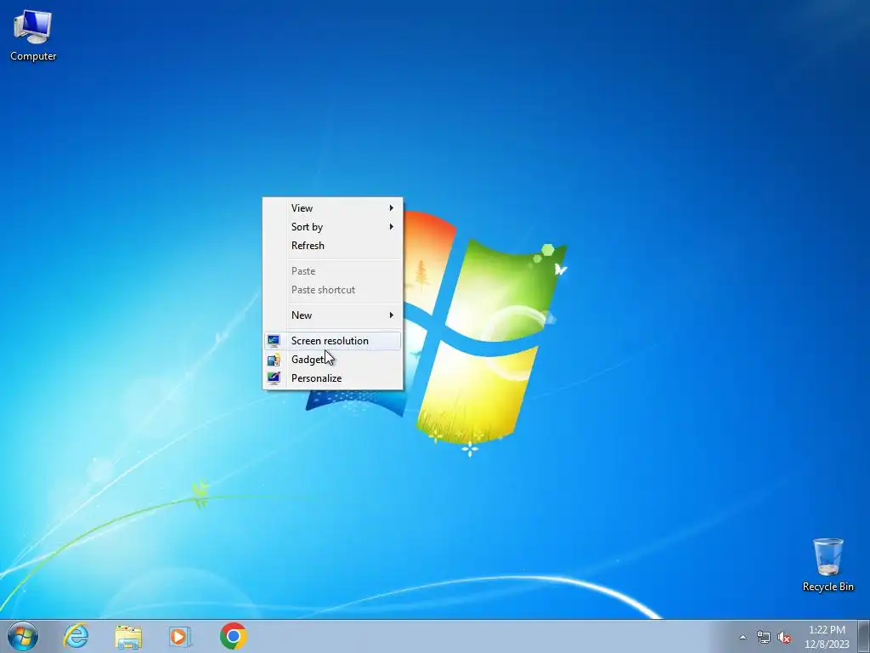The width and height of the screenshot is (870, 653).
Task: Open the View submenu
Action: pos(332,207)
